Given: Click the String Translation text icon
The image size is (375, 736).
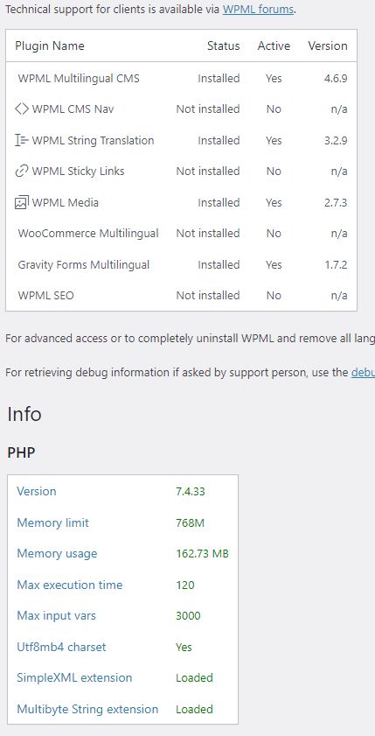Looking at the screenshot, I should point(22,140).
